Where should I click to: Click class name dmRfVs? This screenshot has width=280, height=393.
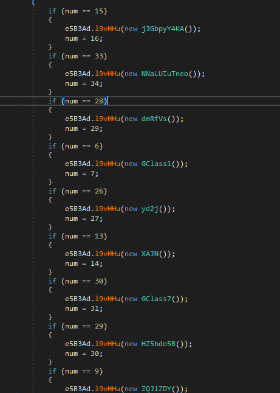(x=154, y=119)
